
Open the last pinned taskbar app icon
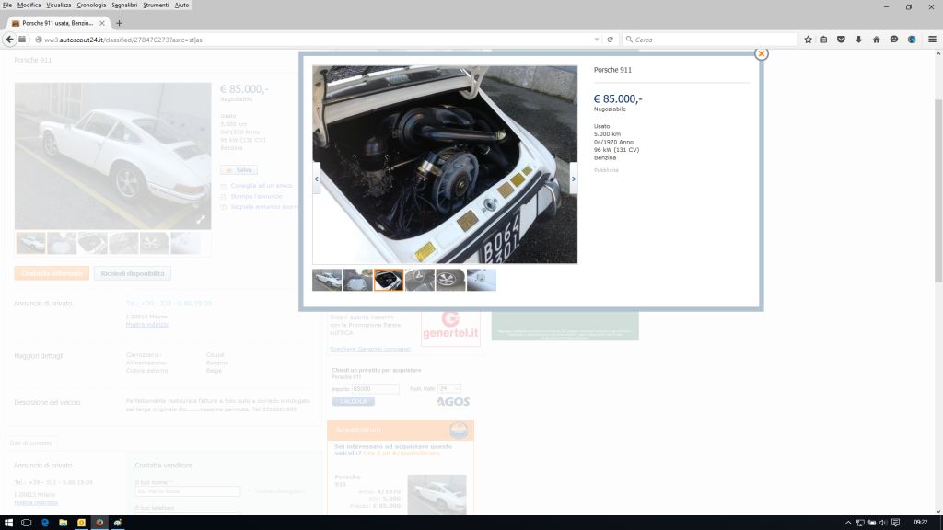pos(118,523)
